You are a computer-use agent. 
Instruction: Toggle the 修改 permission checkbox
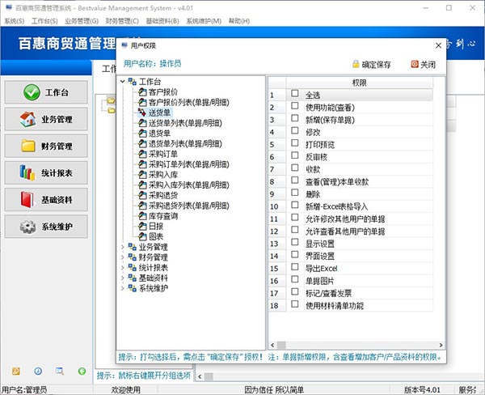pos(295,130)
